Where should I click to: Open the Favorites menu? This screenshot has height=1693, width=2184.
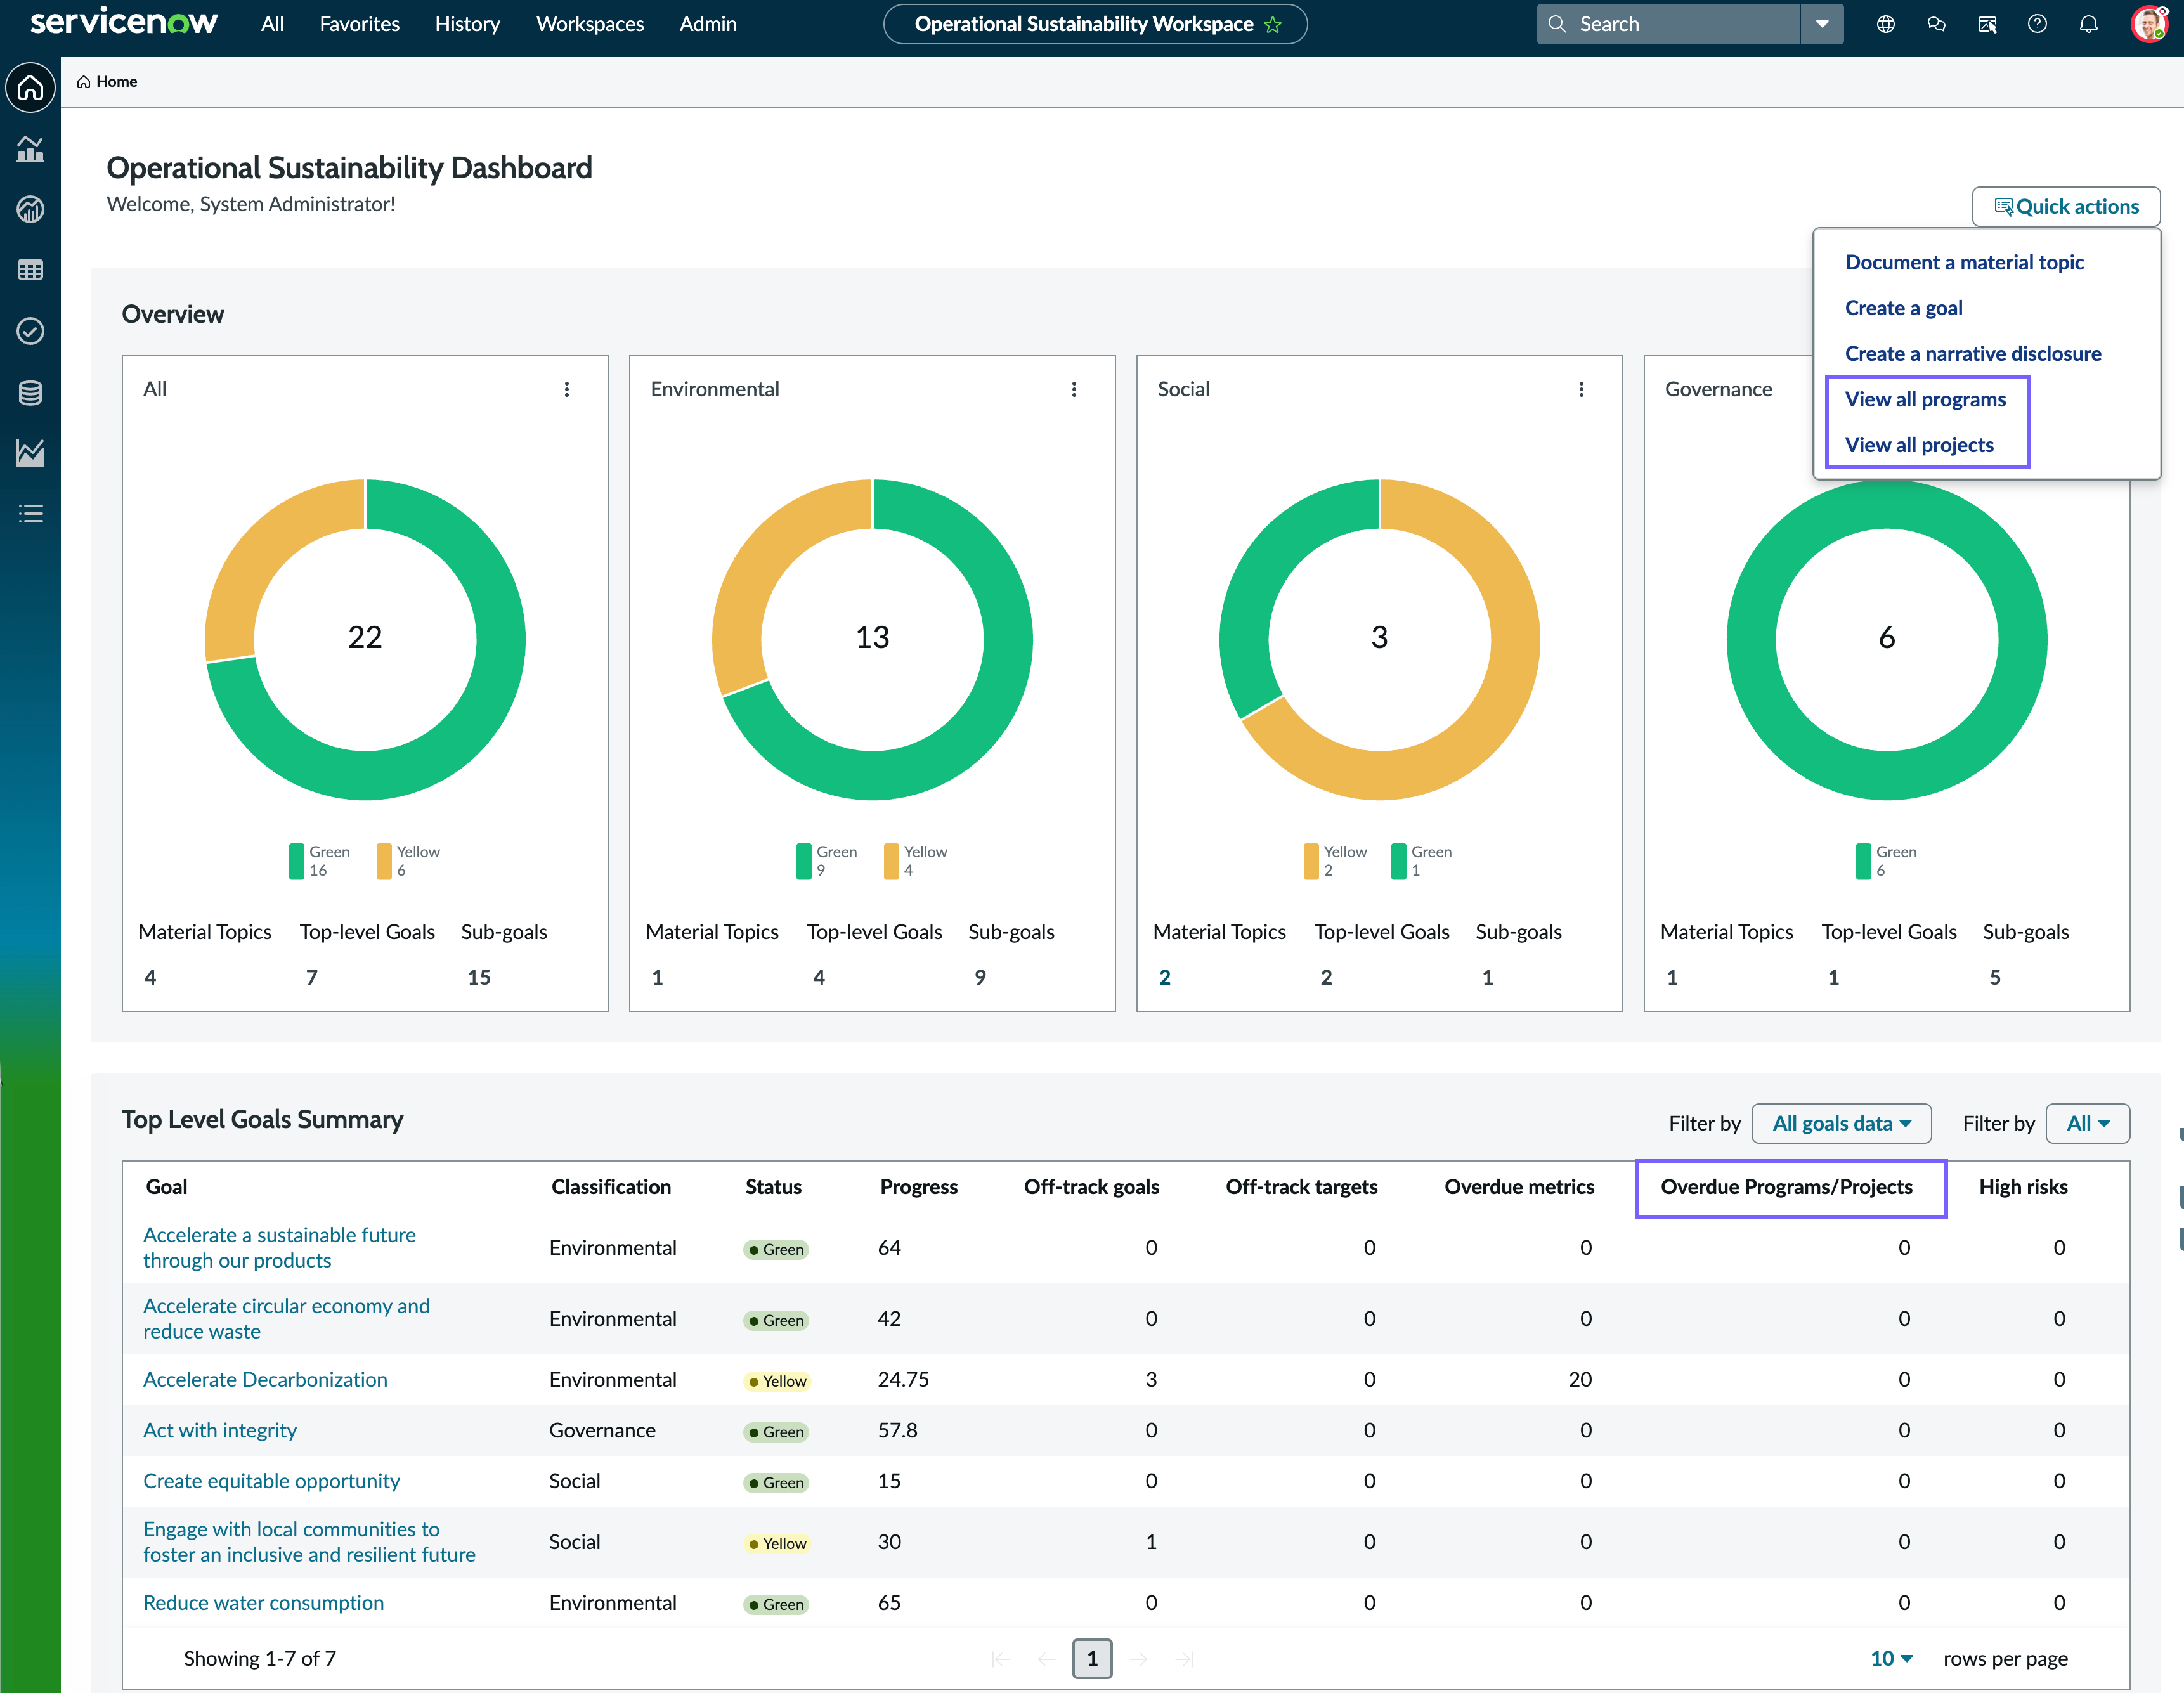(359, 24)
